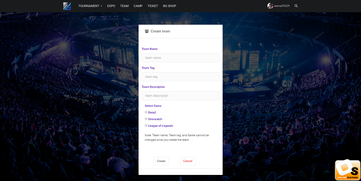Open the TEAM menu item
Viewport: 361px width, 181px height.
pyautogui.click(x=125, y=6)
